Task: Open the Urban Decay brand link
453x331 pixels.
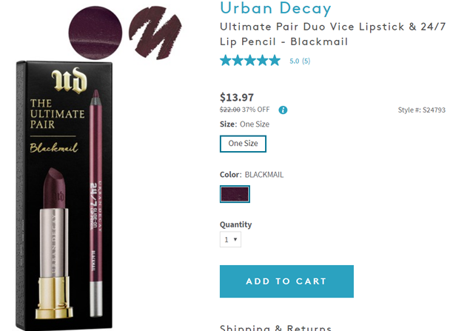Action: point(275,10)
